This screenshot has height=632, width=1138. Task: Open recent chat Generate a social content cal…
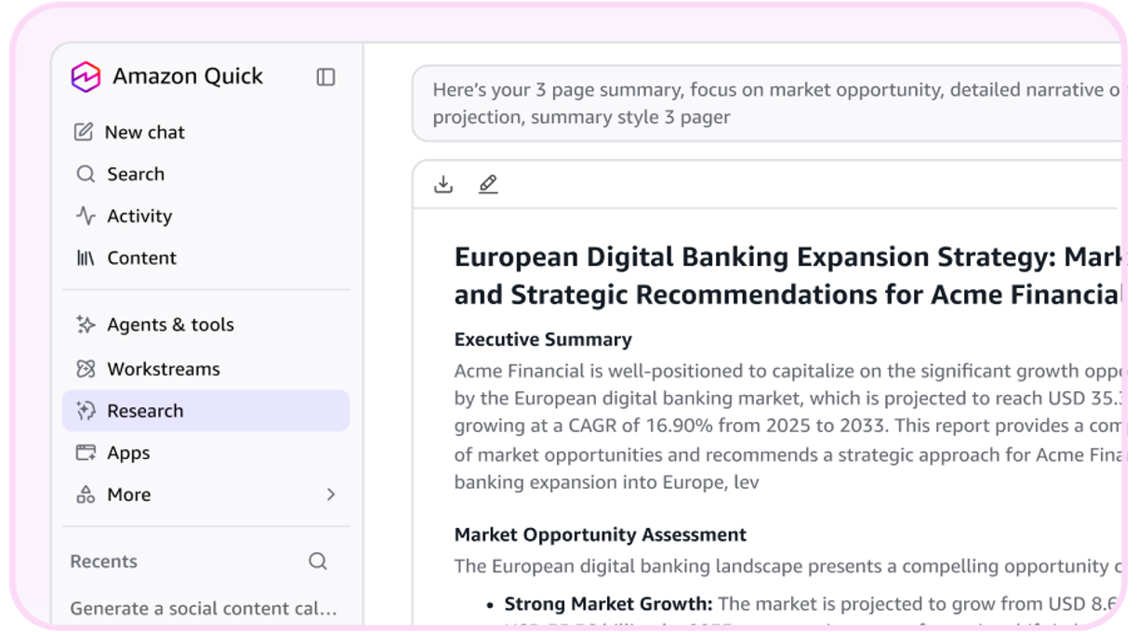(x=204, y=609)
